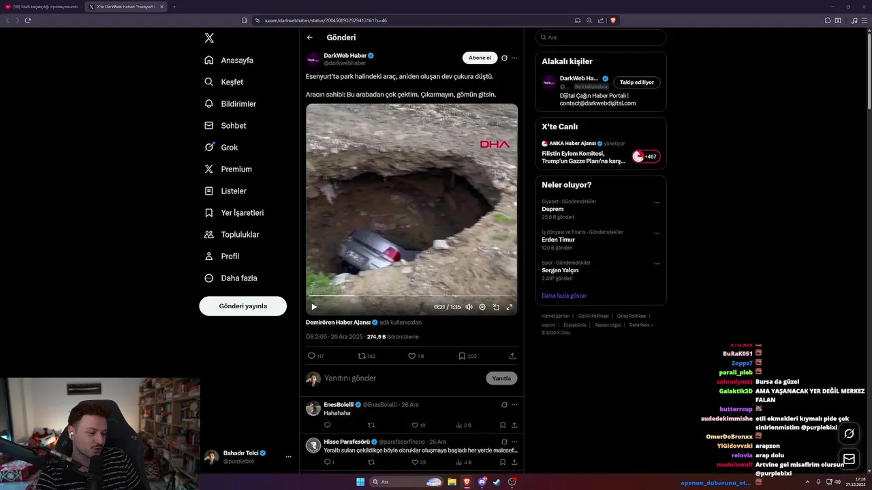
Task: View stats of EnesBolelli's reply
Action: coord(463,425)
